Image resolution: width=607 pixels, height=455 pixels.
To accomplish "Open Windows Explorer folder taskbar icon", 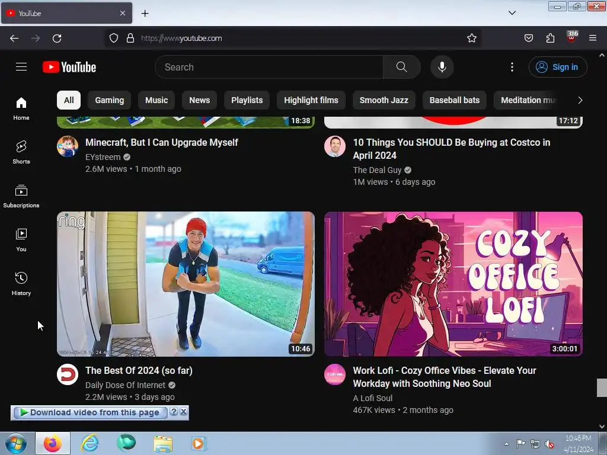I will 163,444.
